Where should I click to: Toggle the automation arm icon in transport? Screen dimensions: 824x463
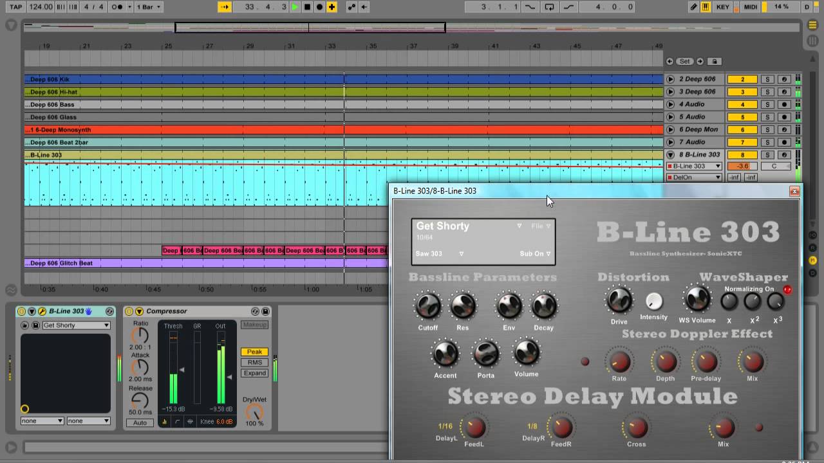click(x=352, y=7)
